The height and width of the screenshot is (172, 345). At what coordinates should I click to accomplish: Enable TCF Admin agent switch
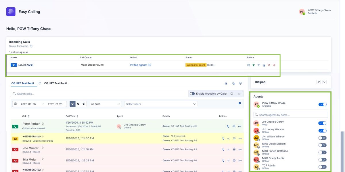pos(323,167)
